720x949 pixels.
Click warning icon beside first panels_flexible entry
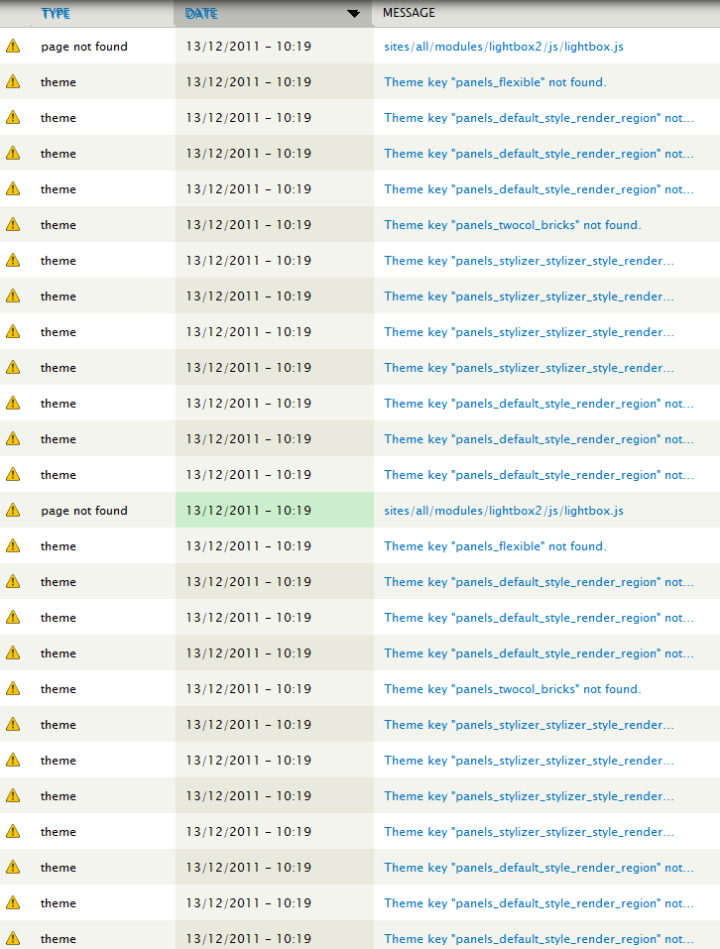pyautogui.click(x=13, y=81)
